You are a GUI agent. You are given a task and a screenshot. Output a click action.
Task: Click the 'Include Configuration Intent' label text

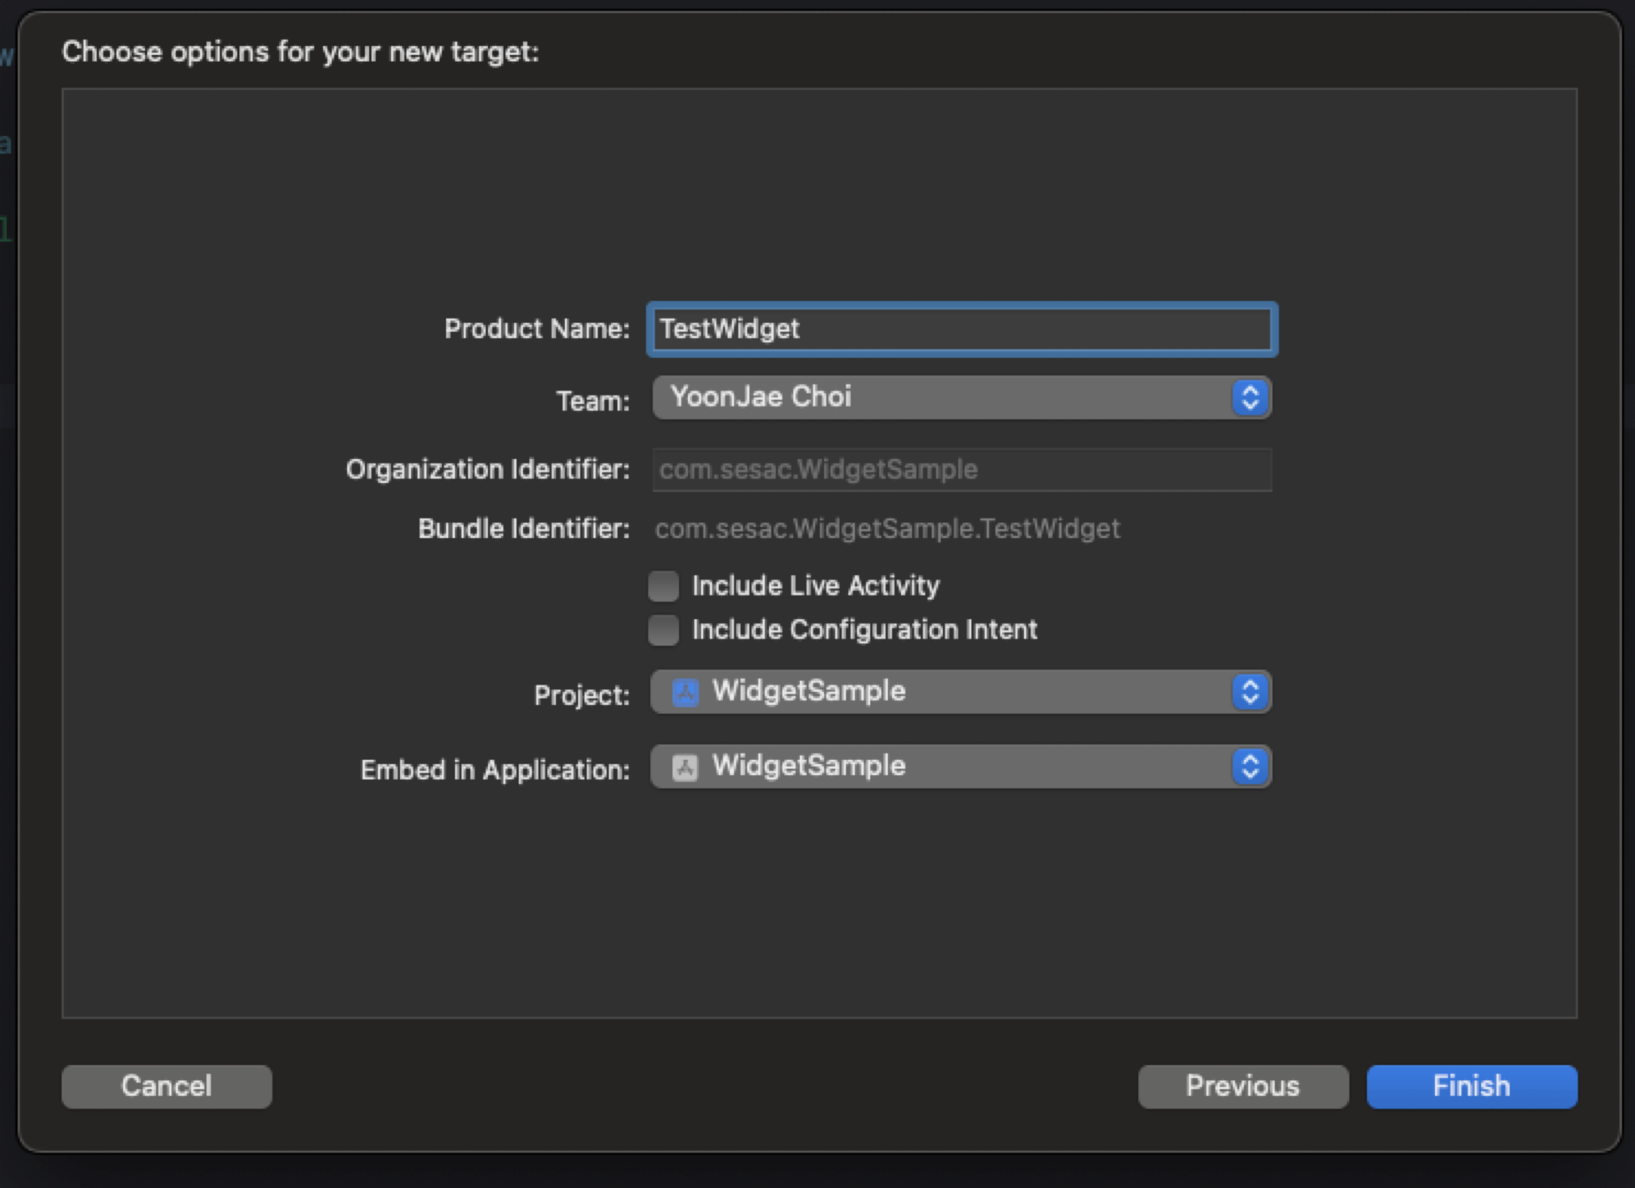[864, 630]
